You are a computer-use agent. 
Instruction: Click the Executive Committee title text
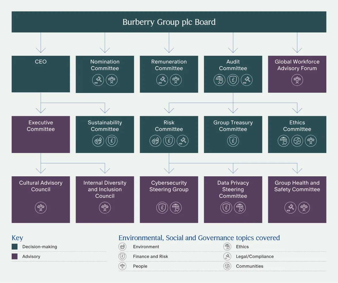pos(41,126)
